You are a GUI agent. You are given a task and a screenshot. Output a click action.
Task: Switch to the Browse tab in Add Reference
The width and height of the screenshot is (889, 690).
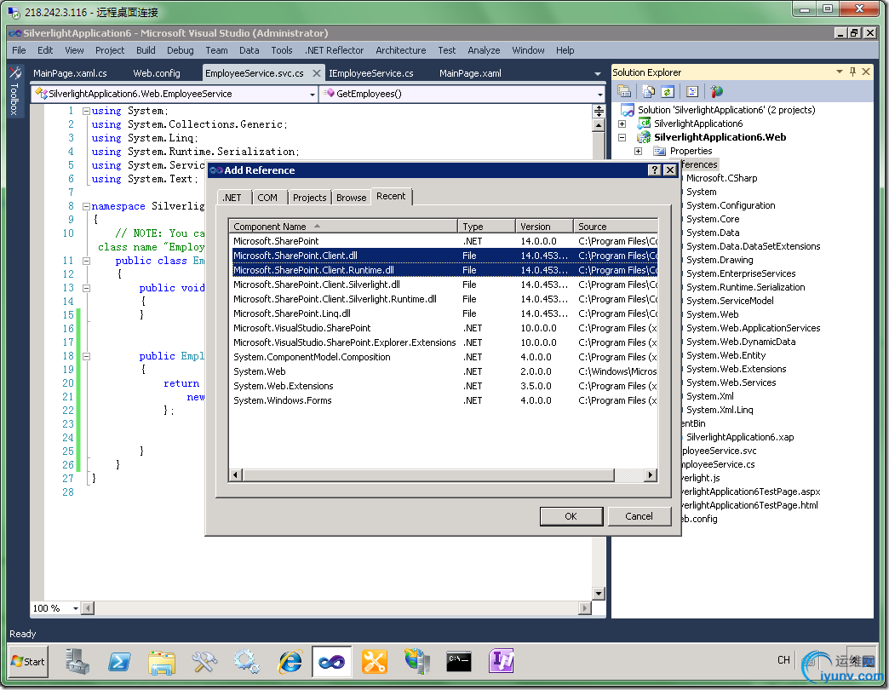[x=351, y=198]
